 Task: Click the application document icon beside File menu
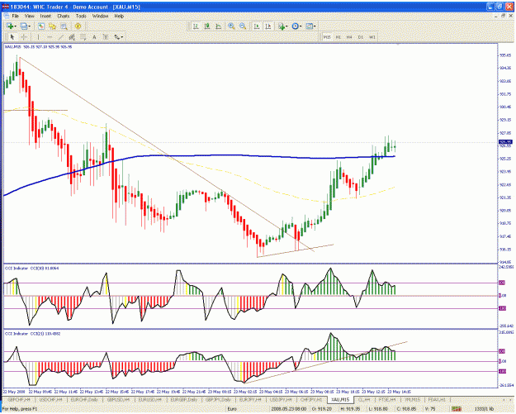(x=7, y=16)
